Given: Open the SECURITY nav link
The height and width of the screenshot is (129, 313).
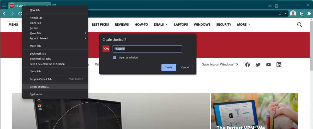Looking at the screenshot, I should 224,25.
